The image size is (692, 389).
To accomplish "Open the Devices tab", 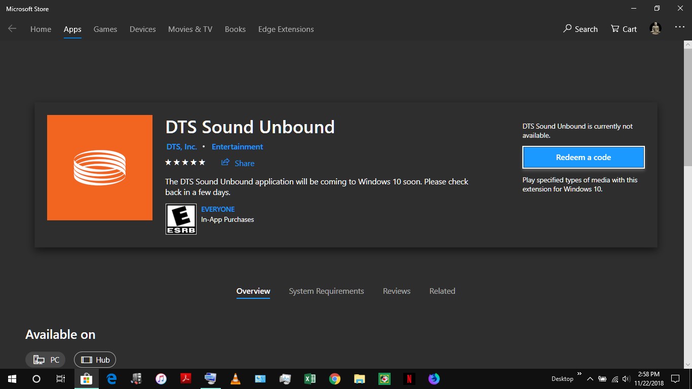I will (143, 29).
